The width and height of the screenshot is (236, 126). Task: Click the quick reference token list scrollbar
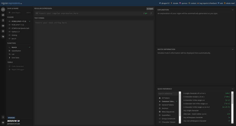(x=233, y=107)
